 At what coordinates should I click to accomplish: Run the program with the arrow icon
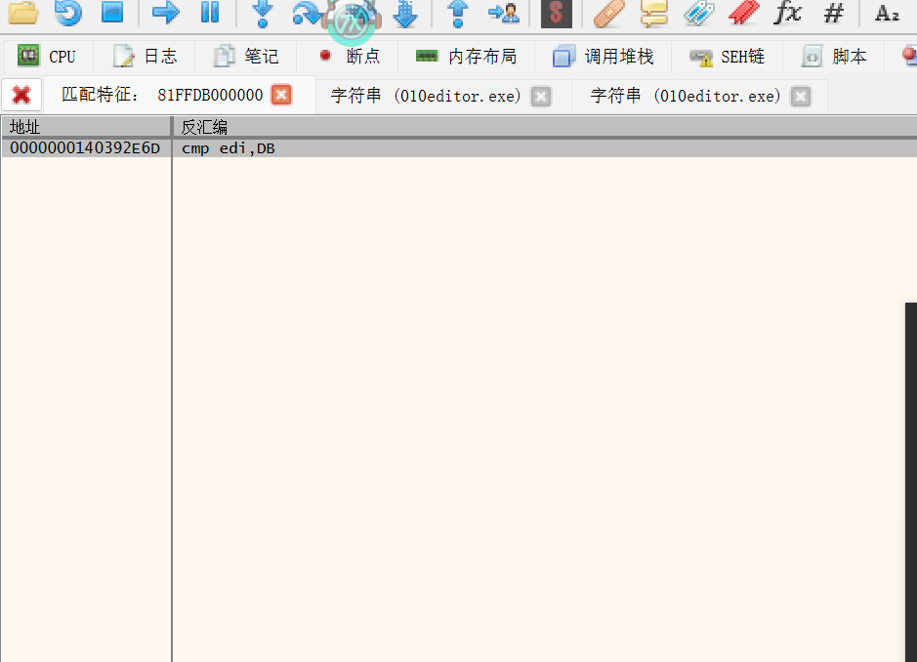[165, 13]
